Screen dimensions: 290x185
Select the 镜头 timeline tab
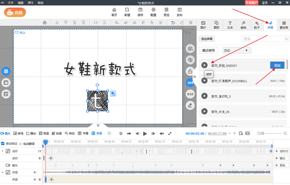click(5, 133)
